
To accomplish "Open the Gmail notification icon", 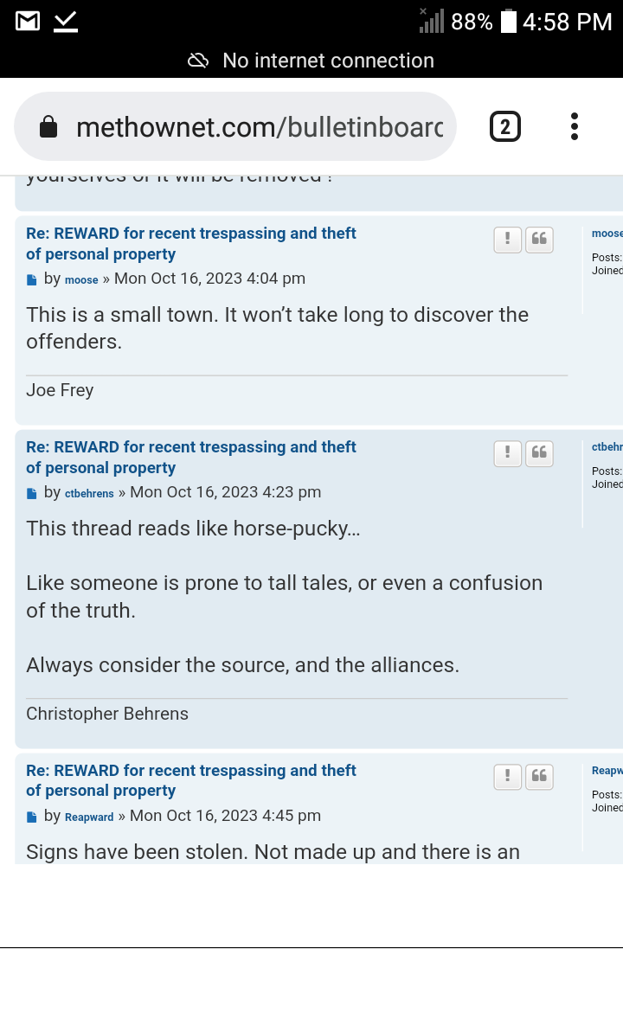I will (x=28, y=22).
